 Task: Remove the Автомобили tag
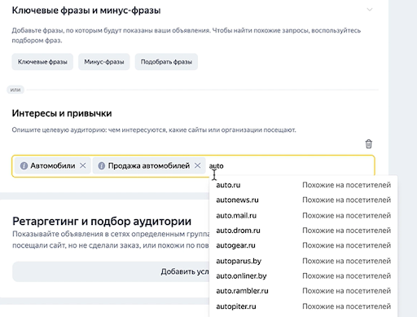click(83, 165)
